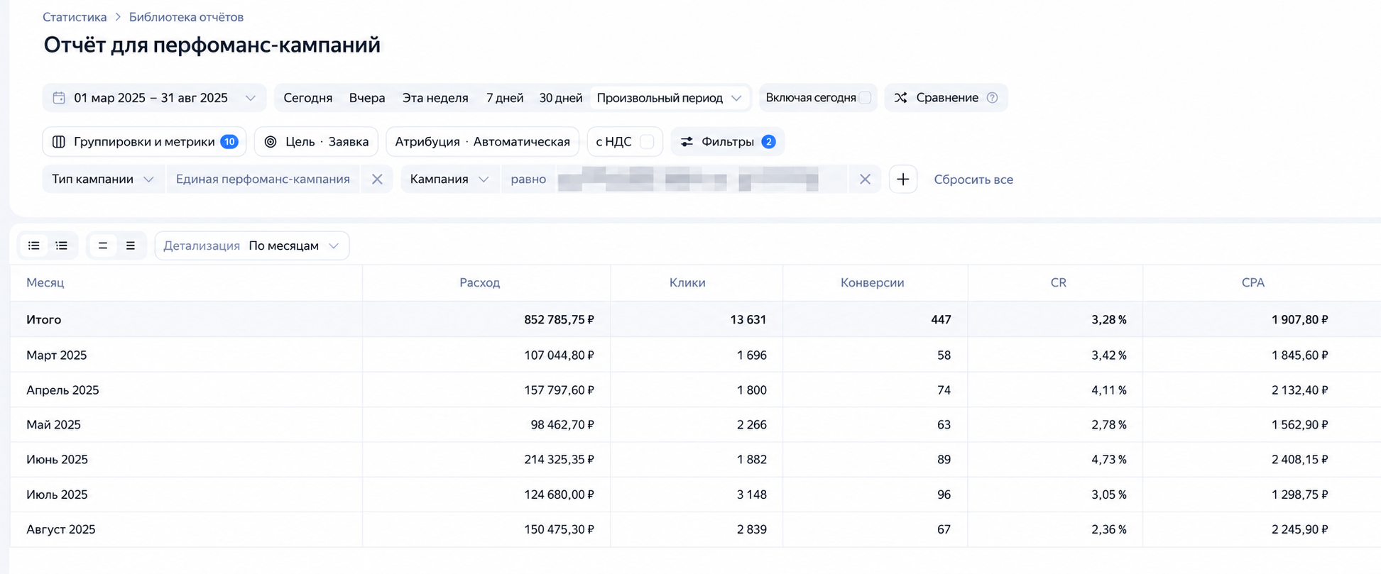The height and width of the screenshot is (574, 1381).
Task: Click the 447 total conversions cell
Action: pos(941,320)
